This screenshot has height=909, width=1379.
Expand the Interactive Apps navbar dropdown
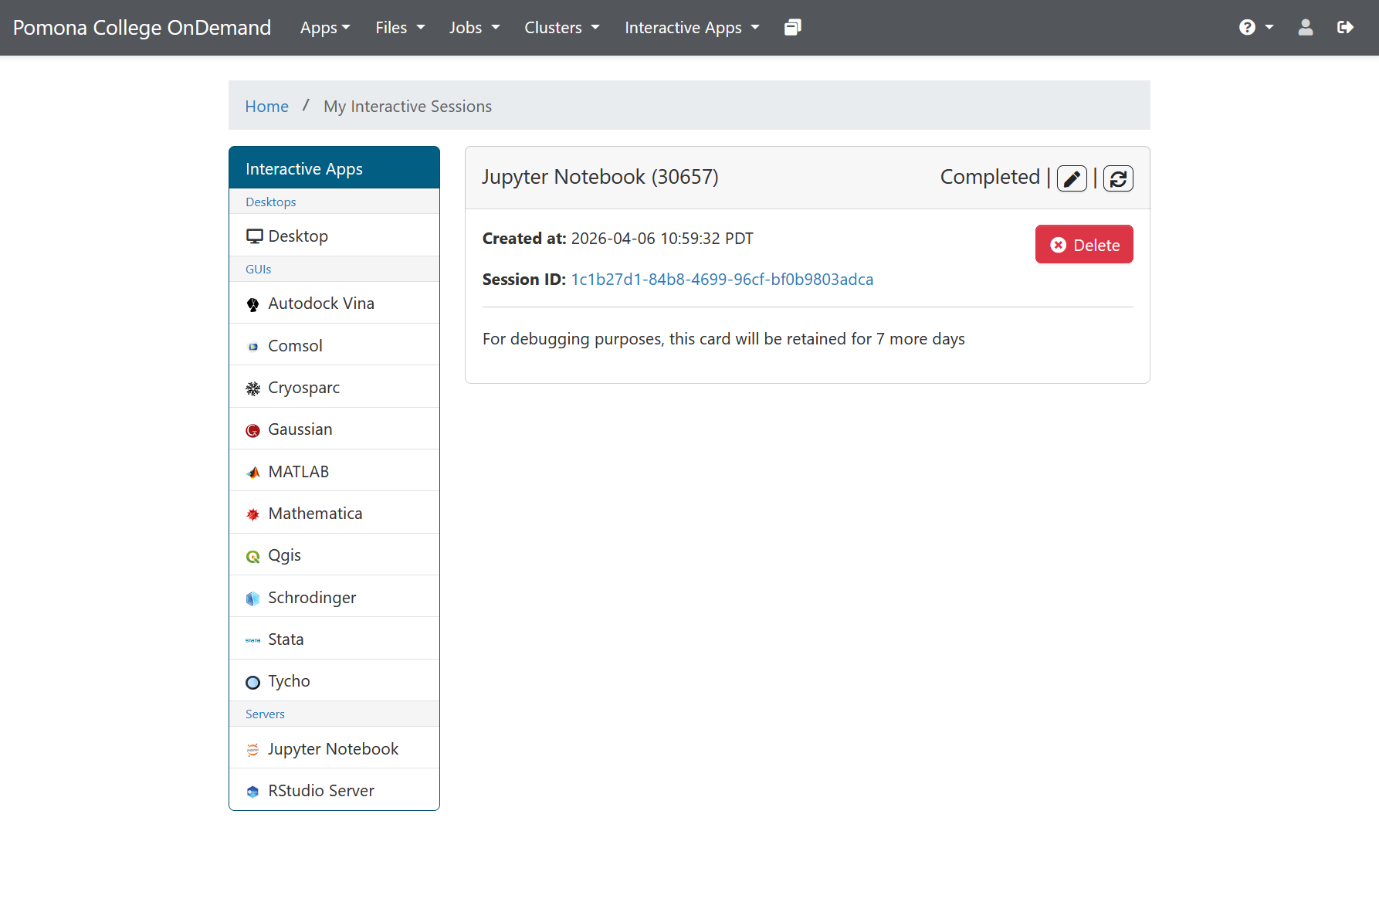coord(692,28)
